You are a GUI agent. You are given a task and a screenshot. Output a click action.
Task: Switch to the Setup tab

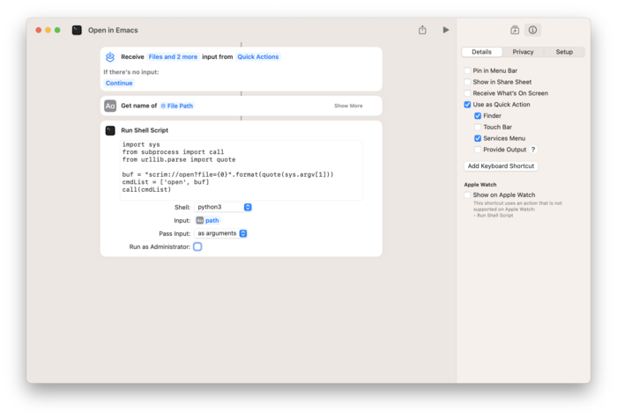tap(564, 52)
